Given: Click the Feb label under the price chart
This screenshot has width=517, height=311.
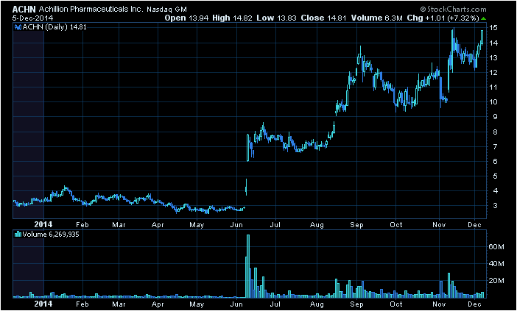Looking at the screenshot, I should pyautogui.click(x=82, y=225).
